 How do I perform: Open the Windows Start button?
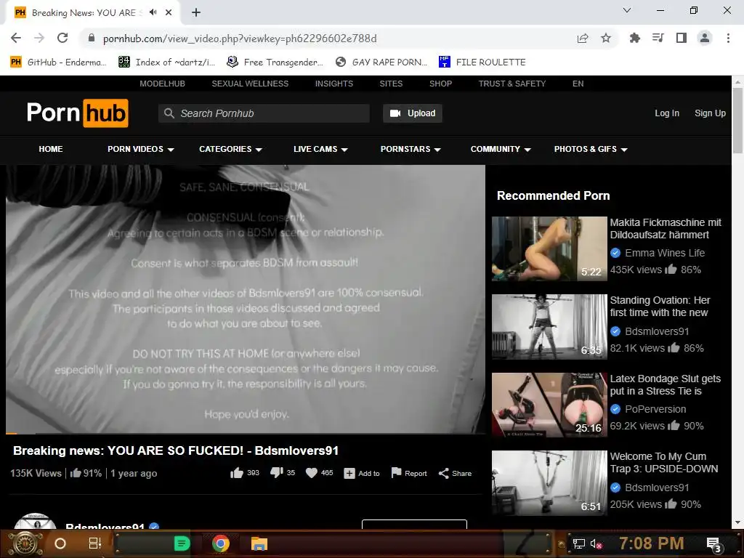pos(25,543)
